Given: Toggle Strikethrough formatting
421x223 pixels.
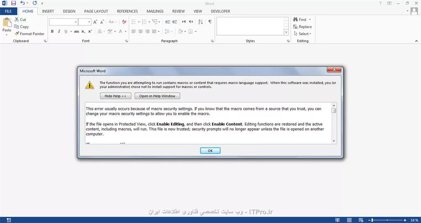Looking at the screenshot, I should click(76, 31).
